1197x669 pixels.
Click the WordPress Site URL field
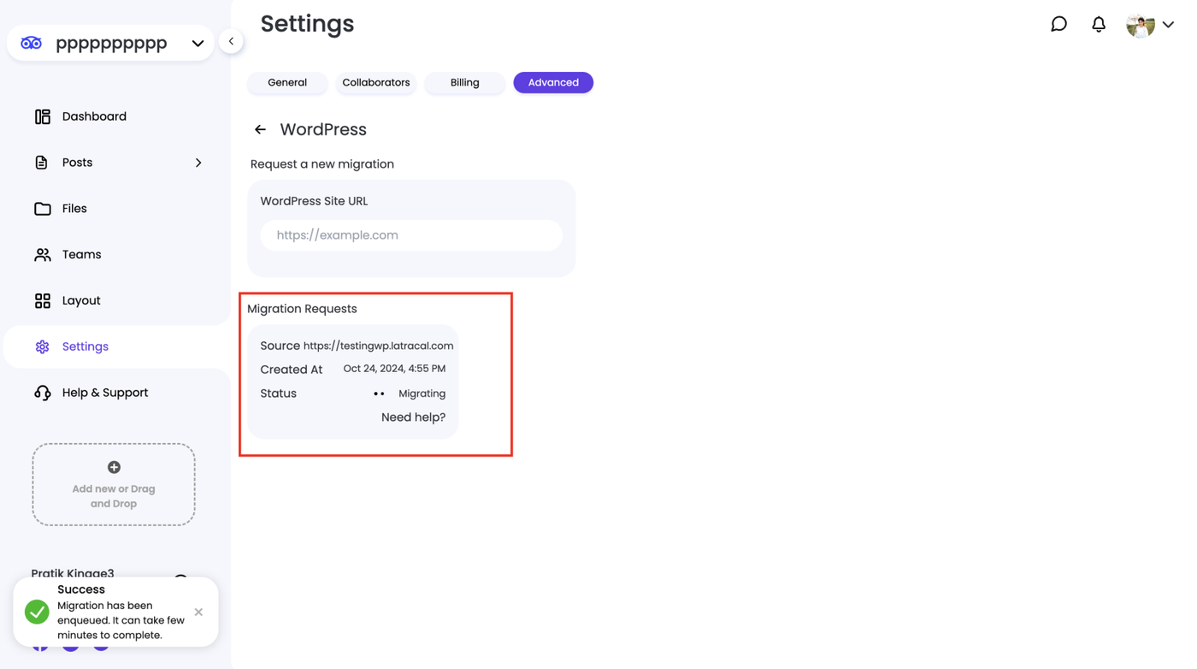(411, 235)
